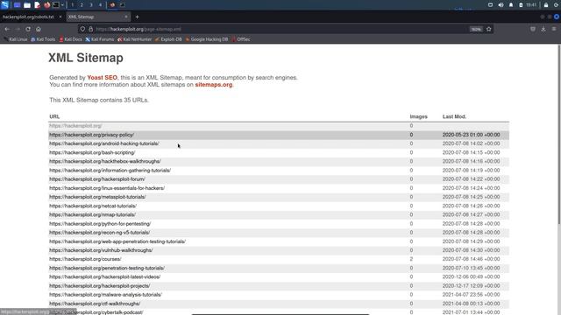561x315 pixels.
Task: Open the courses URL
Action: (85, 259)
